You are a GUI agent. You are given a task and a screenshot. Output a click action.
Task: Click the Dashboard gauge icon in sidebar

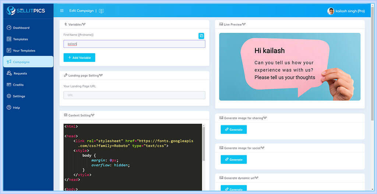click(9, 28)
